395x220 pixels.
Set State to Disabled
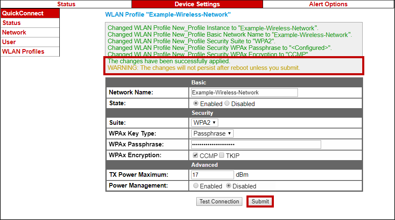tap(227, 104)
